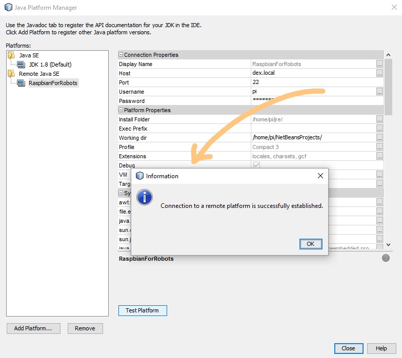Open the sun.c property ellipsis editor
This screenshot has height=358, width=402.
[379, 230]
